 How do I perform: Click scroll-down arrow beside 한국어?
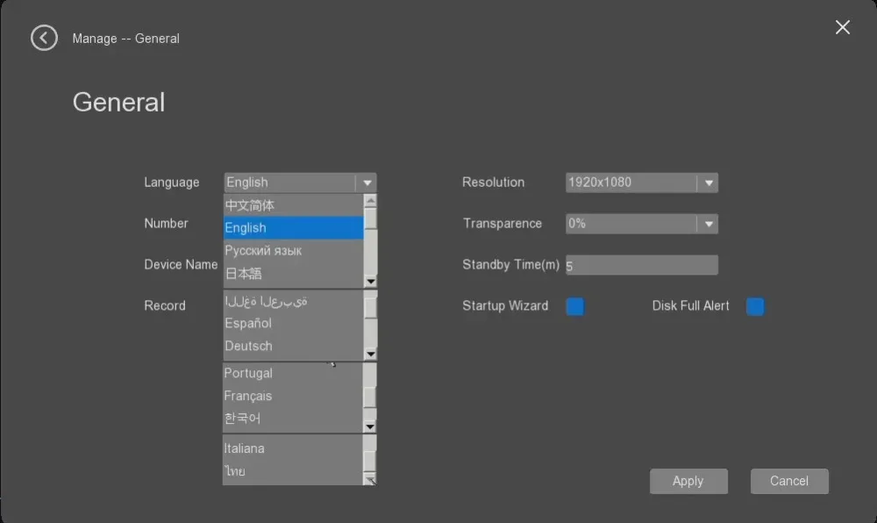370,426
